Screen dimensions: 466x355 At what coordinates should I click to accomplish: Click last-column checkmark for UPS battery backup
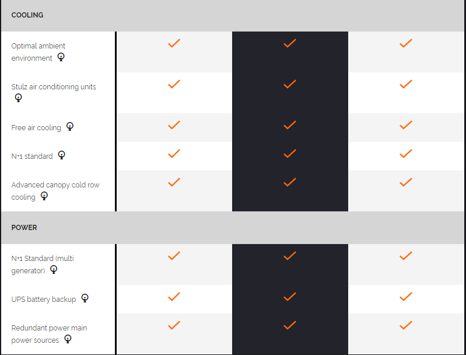406,297
